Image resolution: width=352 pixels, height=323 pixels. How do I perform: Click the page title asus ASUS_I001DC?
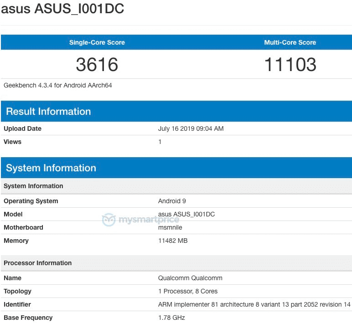pyautogui.click(x=62, y=9)
